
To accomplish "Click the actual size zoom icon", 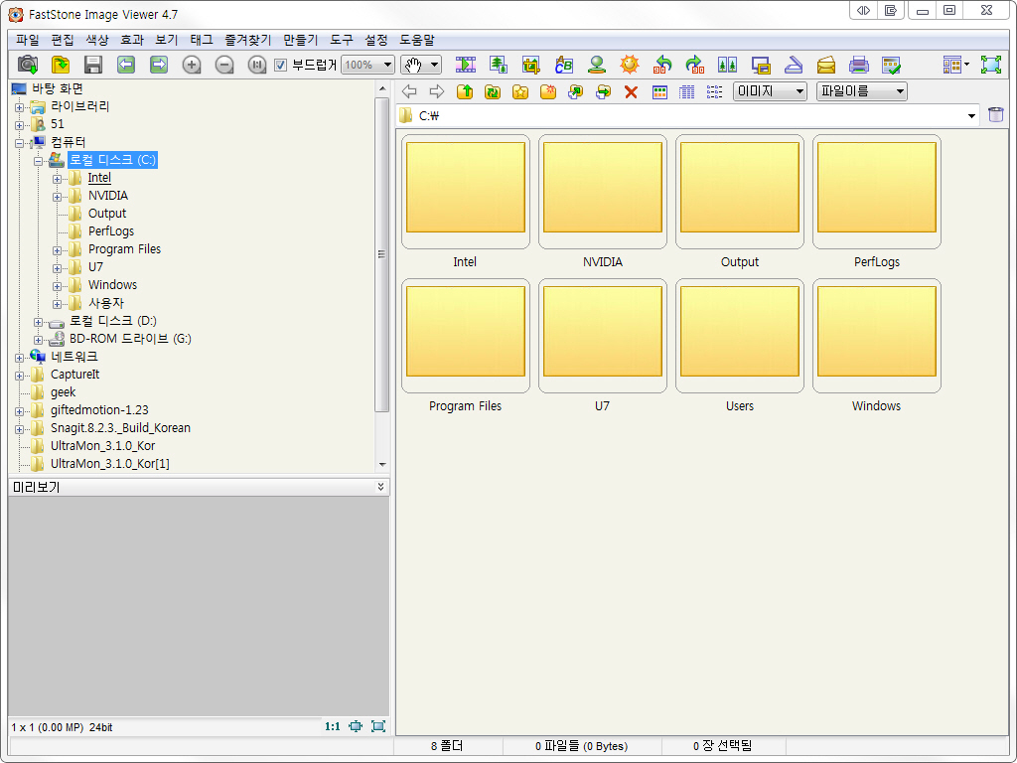I will point(257,65).
